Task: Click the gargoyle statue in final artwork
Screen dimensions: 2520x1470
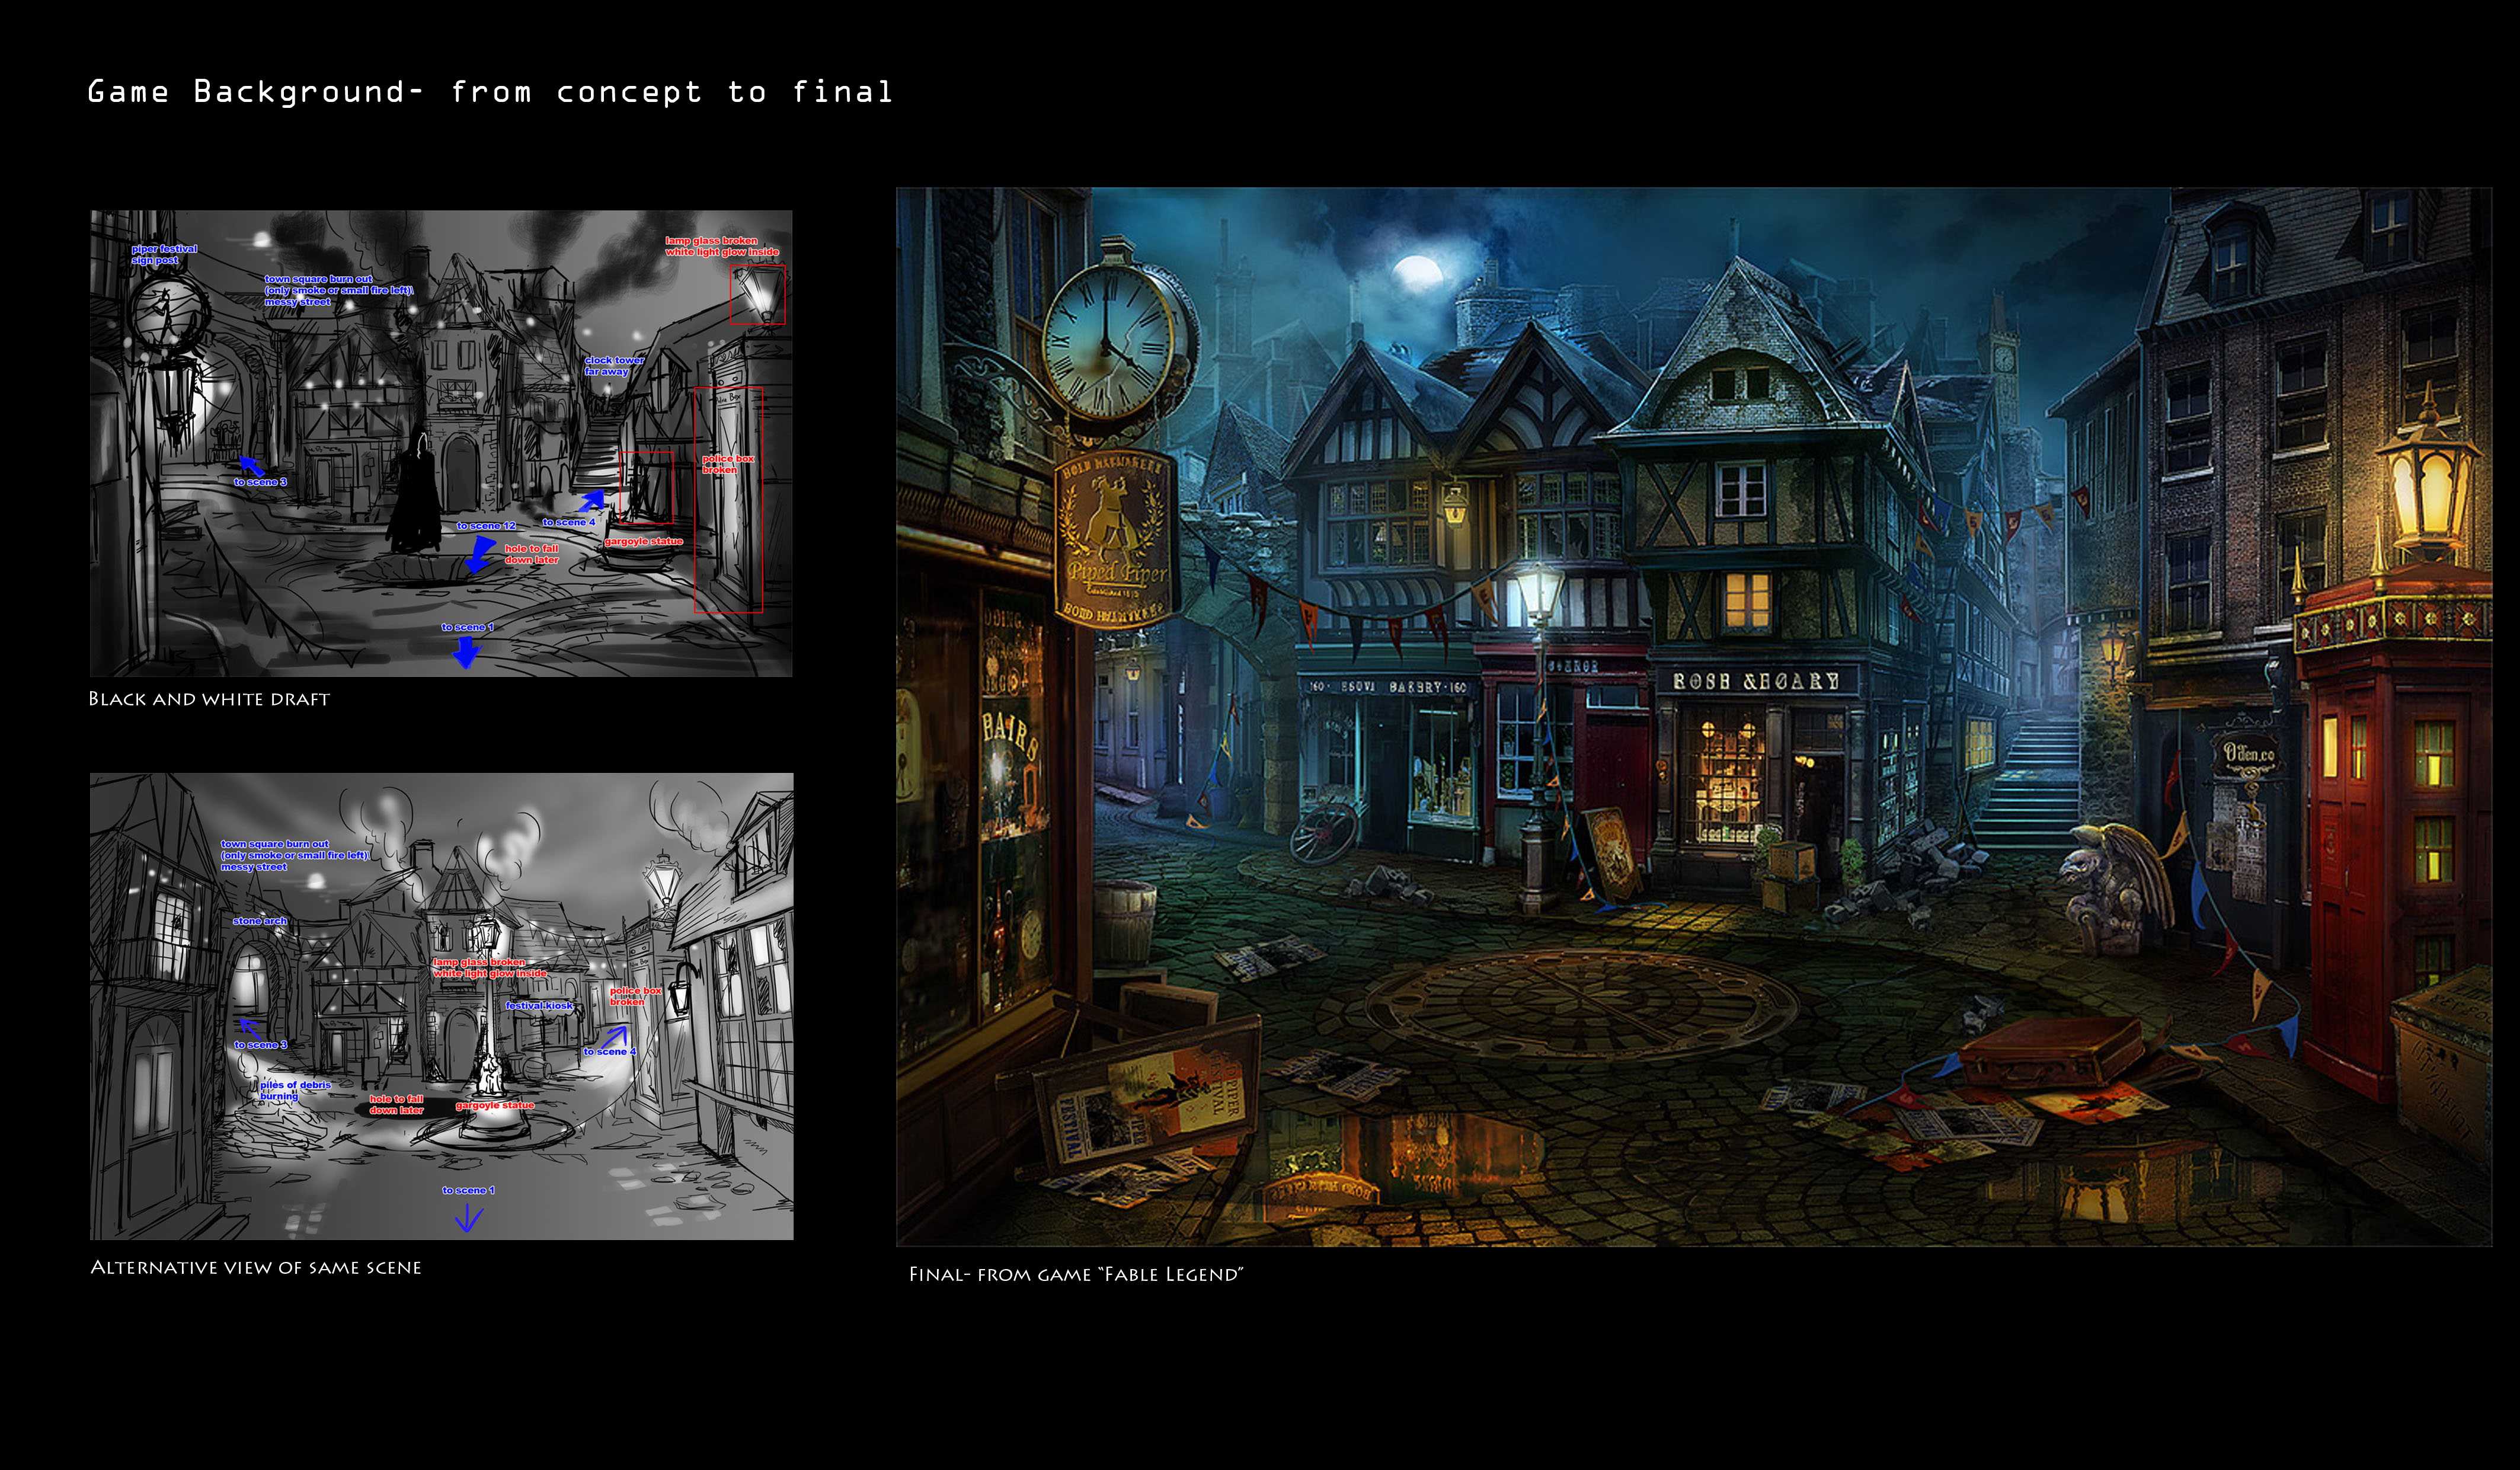Action: [2112, 888]
